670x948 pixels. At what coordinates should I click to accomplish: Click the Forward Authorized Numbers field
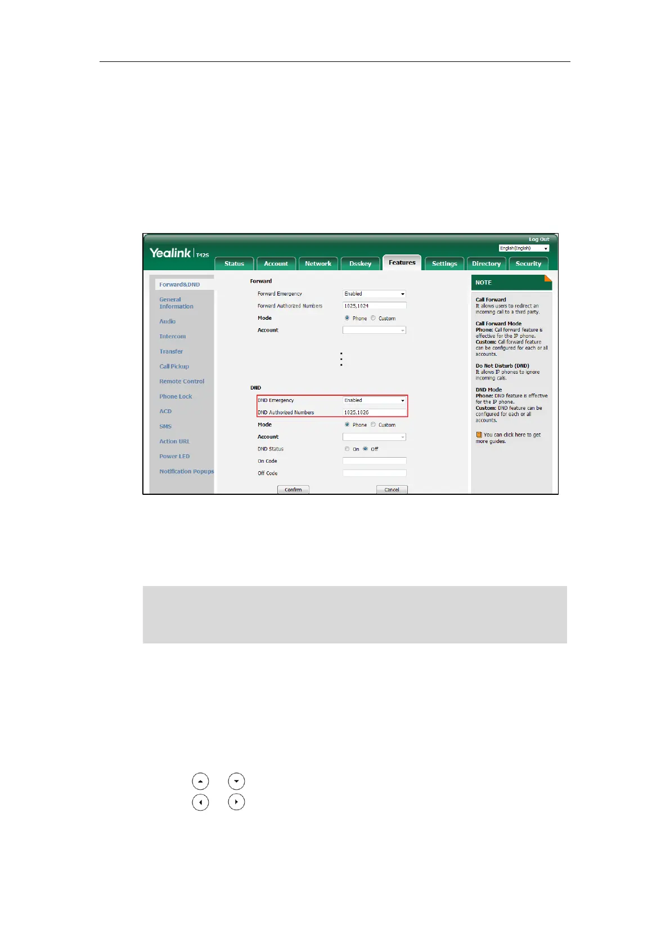tap(374, 306)
